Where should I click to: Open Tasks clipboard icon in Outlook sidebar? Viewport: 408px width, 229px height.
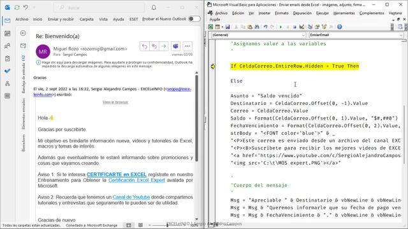pyautogui.click(x=7, y=59)
